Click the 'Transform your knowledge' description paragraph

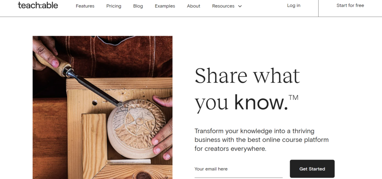[261, 140]
